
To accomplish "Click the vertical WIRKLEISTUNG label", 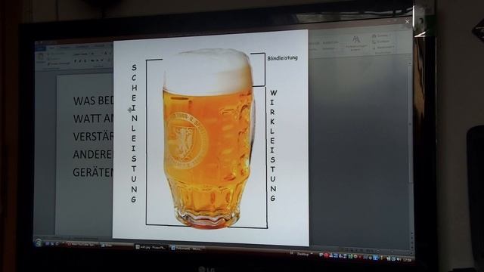I will click(x=273, y=146).
